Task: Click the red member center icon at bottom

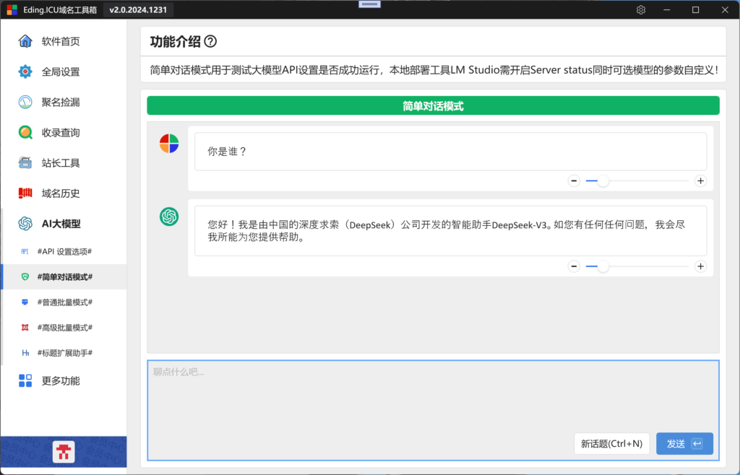Action: click(64, 451)
